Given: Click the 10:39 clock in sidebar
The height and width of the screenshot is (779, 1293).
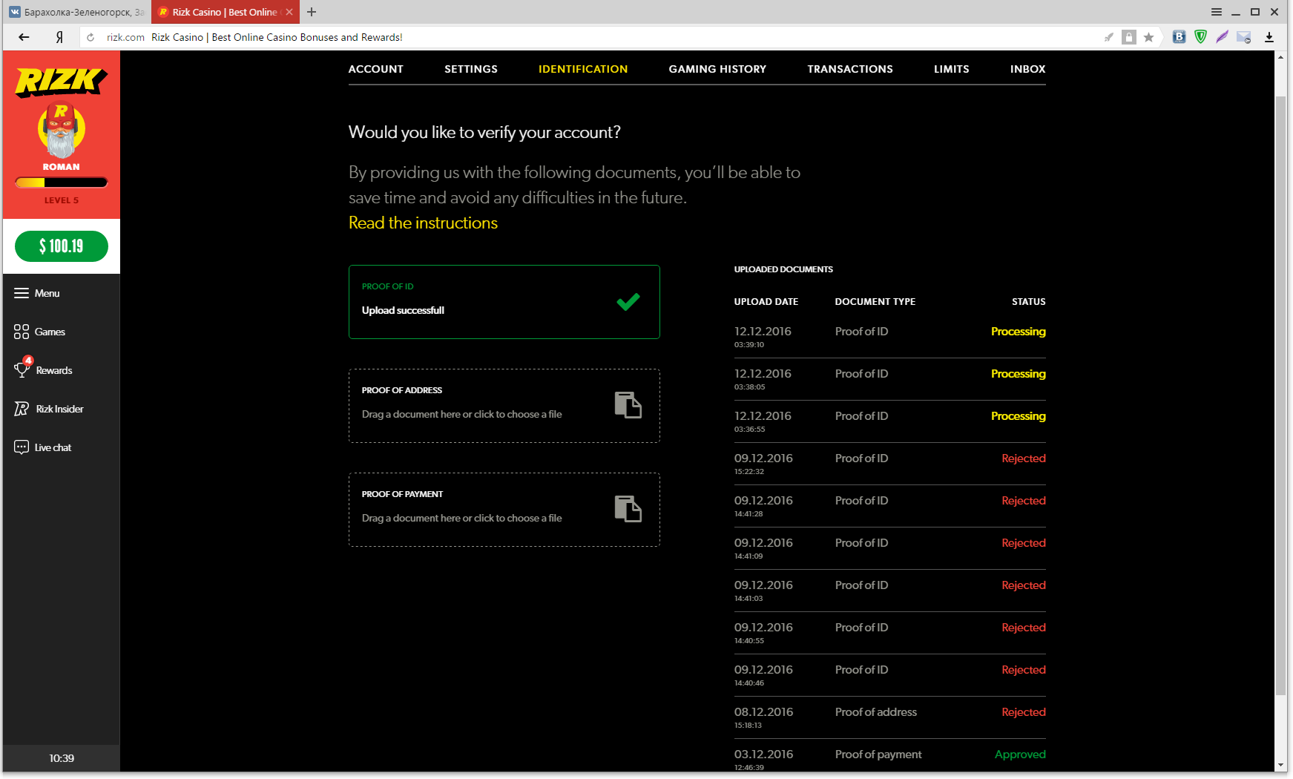Looking at the screenshot, I should click(62, 758).
